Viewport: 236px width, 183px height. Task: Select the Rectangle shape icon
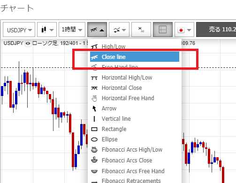(94, 129)
